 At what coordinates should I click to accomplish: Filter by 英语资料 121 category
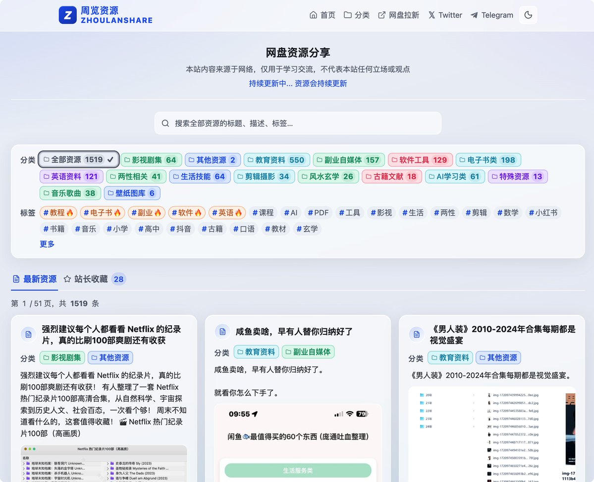click(71, 177)
